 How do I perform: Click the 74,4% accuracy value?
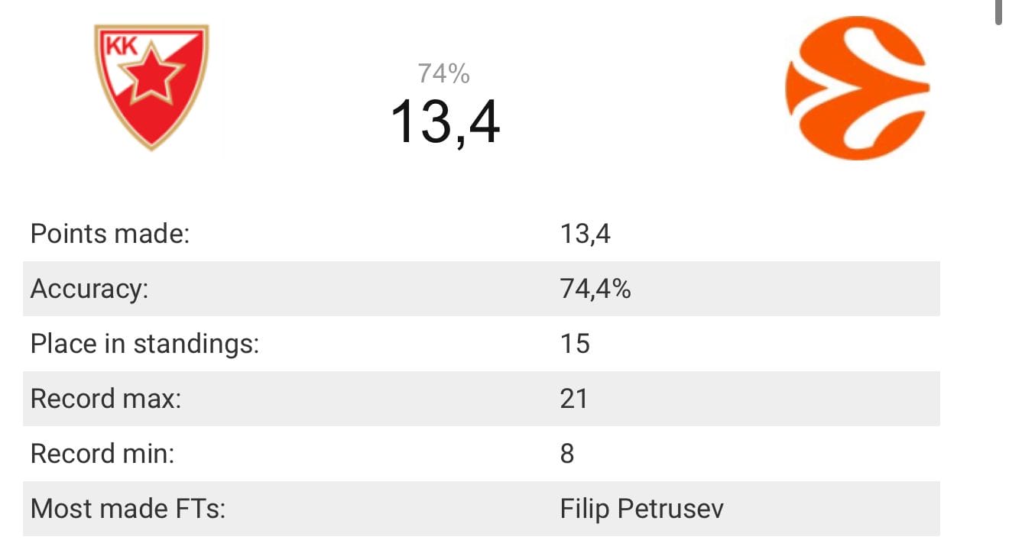(595, 289)
